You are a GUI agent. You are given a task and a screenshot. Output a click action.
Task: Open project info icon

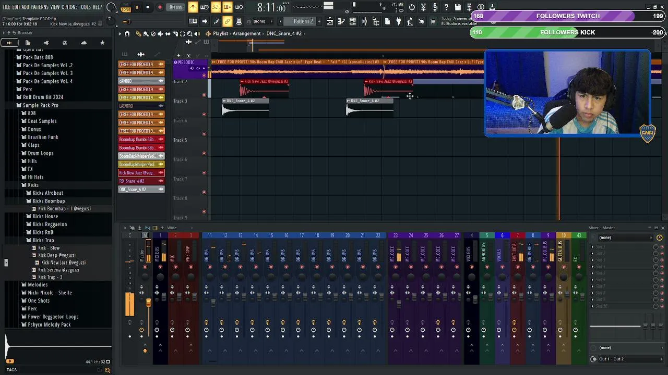point(481,7)
